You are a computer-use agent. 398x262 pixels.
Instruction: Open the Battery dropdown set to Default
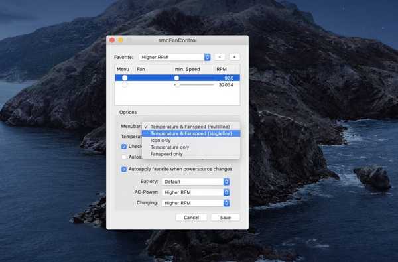coord(196,182)
